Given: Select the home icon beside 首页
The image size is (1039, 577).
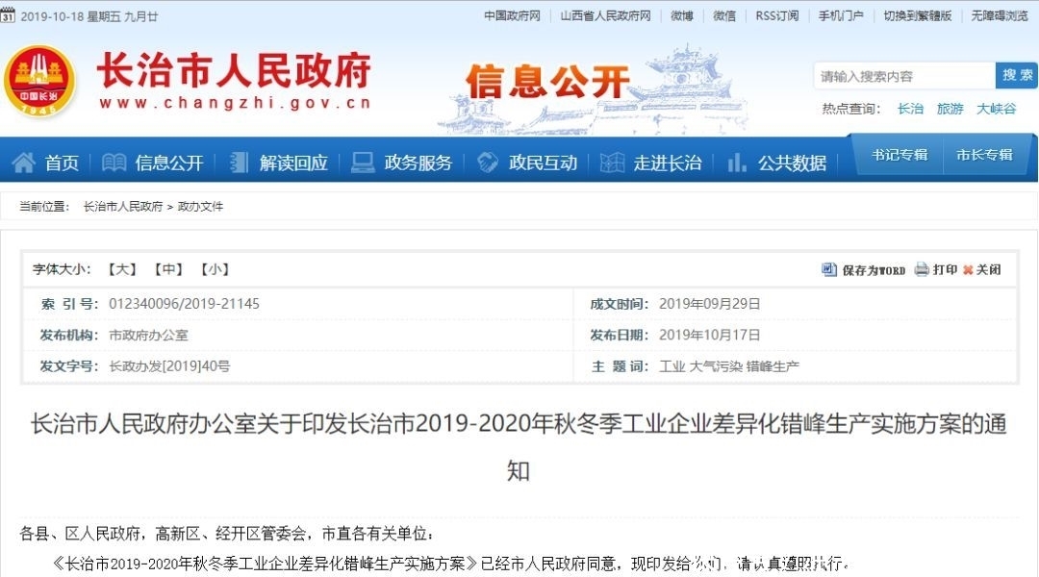Looking at the screenshot, I should (x=25, y=163).
